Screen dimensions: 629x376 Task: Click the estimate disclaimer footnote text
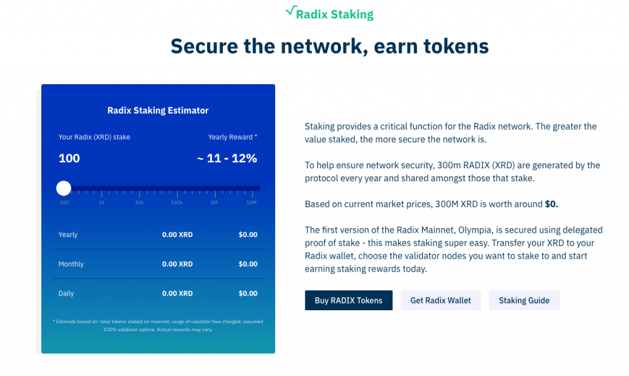tap(158, 326)
